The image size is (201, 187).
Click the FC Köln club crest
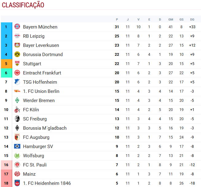tap(17, 110)
